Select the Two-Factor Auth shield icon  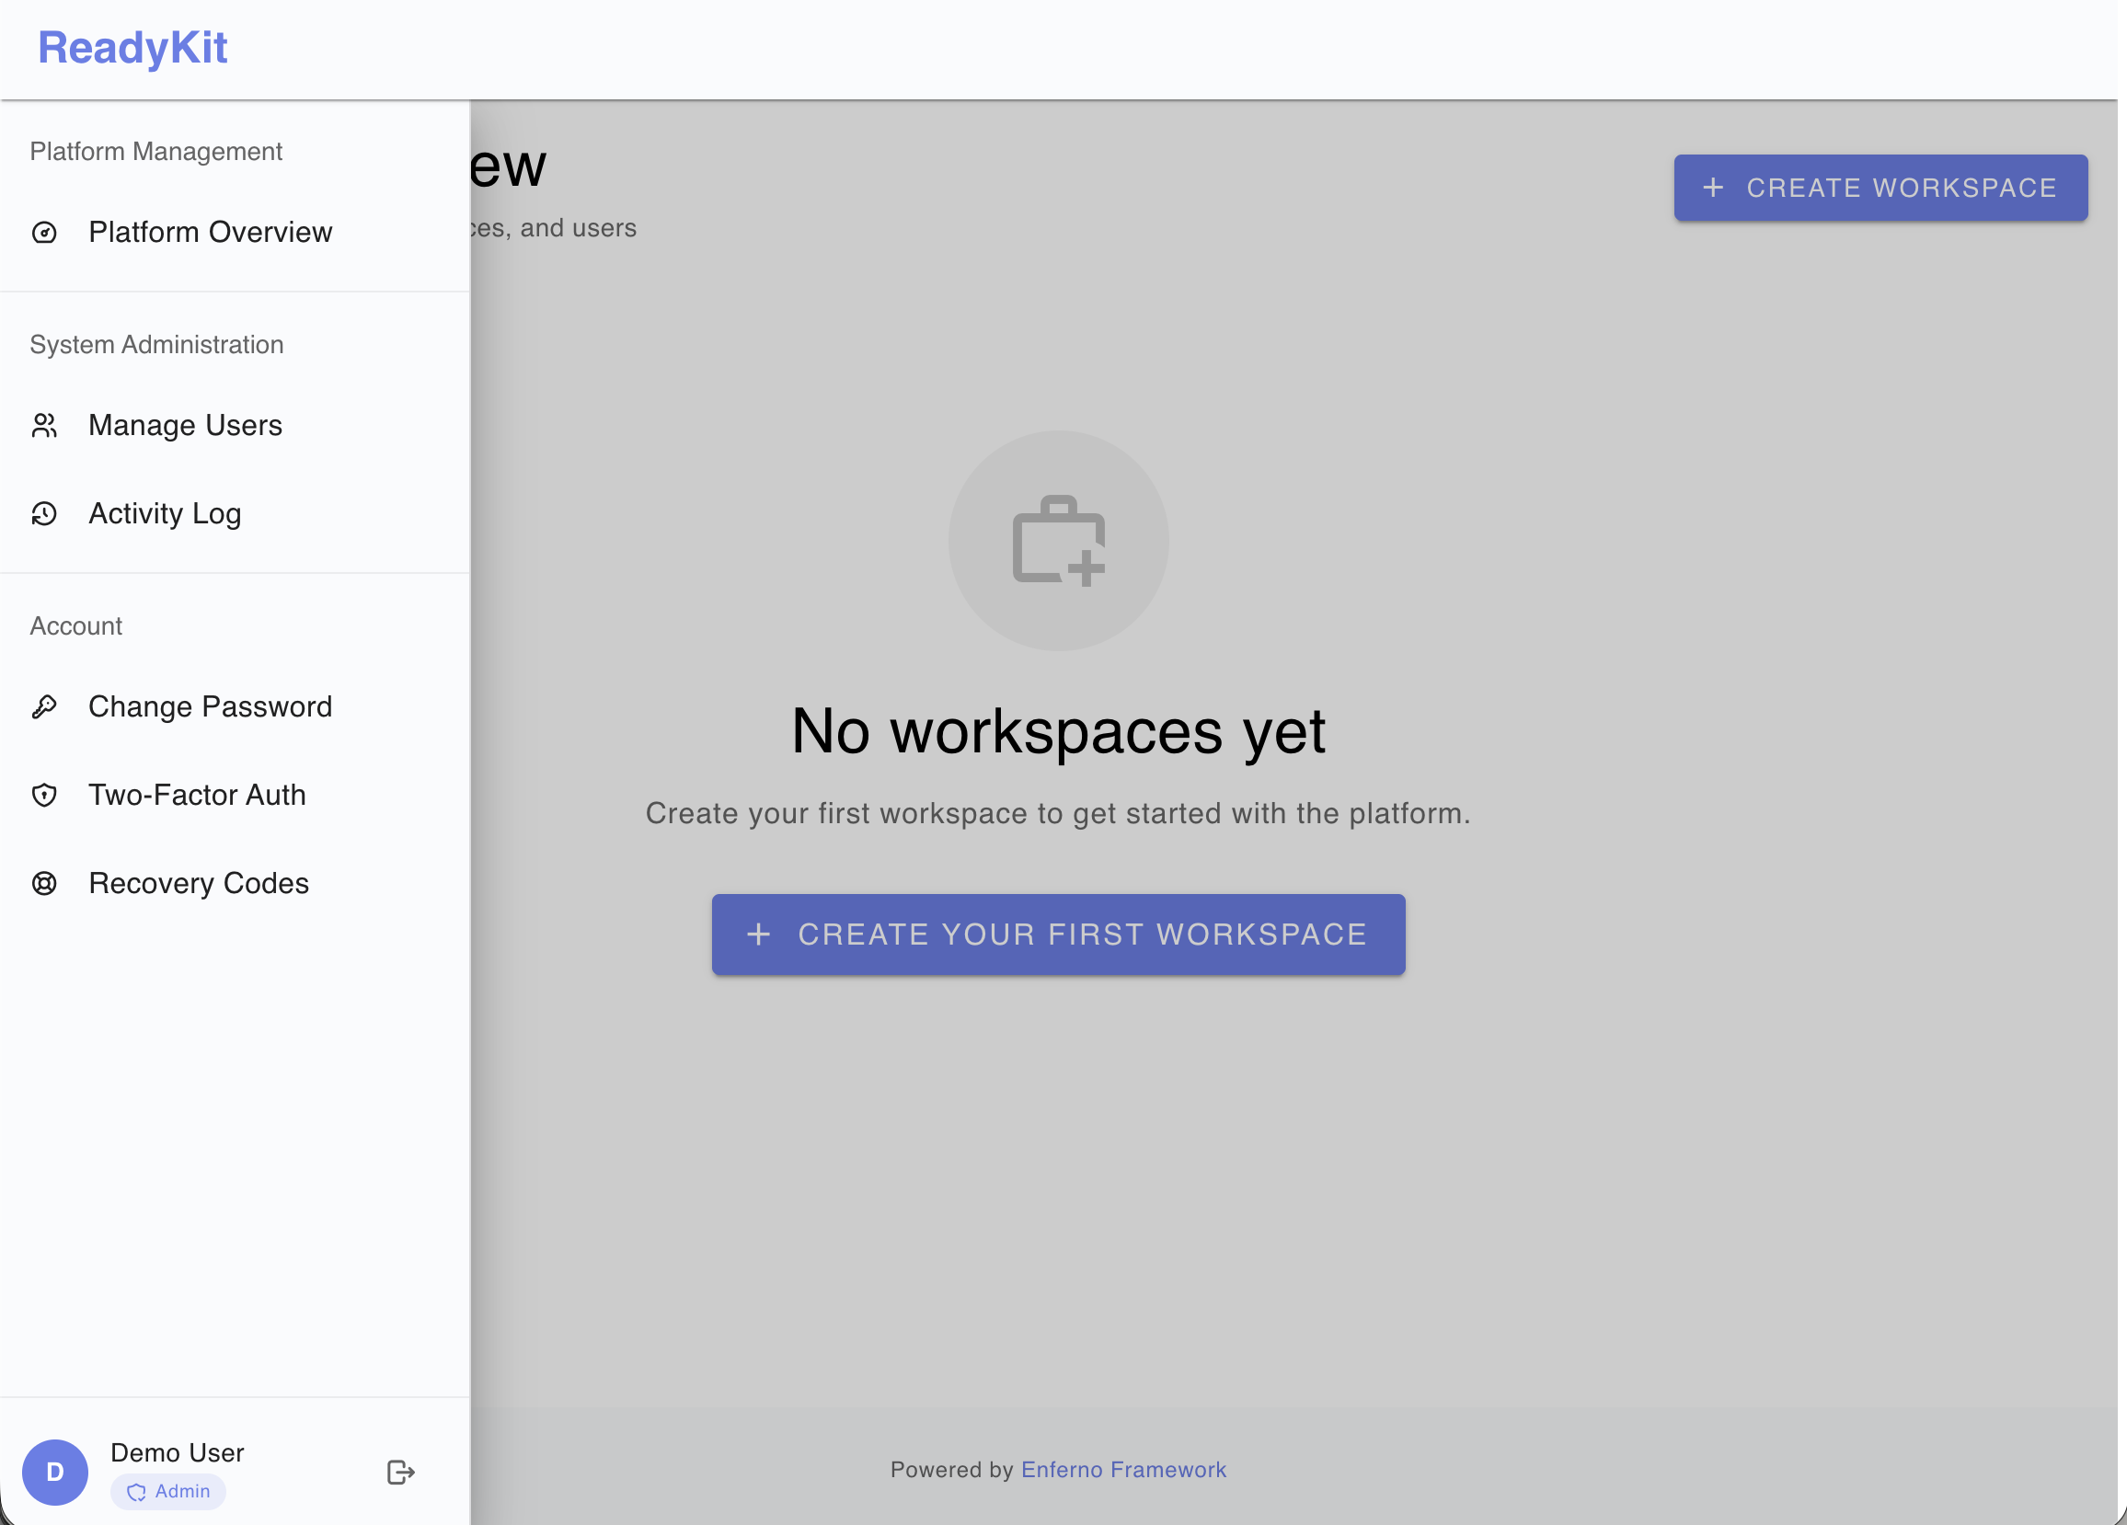[44, 796]
